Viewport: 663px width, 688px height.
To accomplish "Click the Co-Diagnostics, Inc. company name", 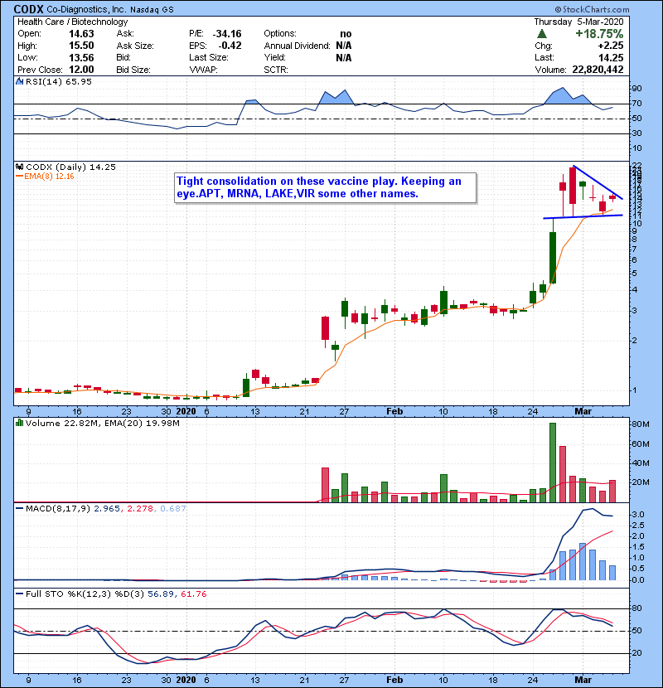I will tap(86, 9).
